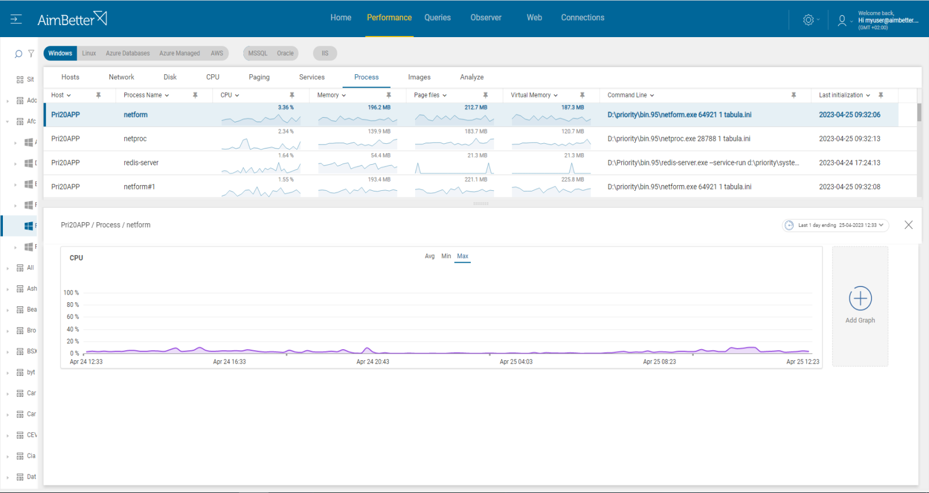Open the user profile icon
The width and height of the screenshot is (929, 493).
(842, 21)
